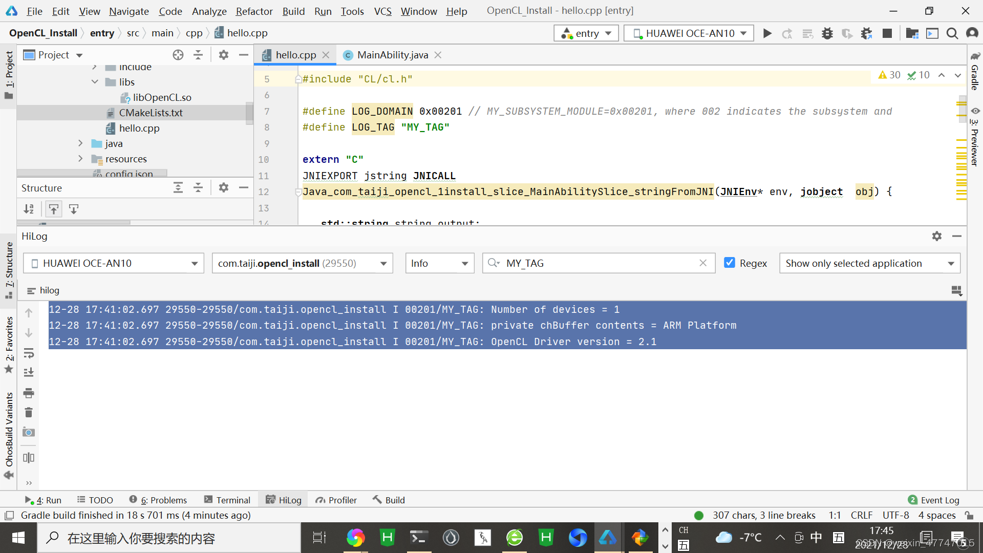Toggle soft-wrap in HiLog
Image resolution: width=983 pixels, height=553 pixels.
(29, 353)
